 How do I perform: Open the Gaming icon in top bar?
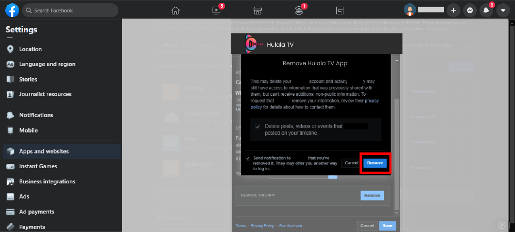click(x=340, y=10)
